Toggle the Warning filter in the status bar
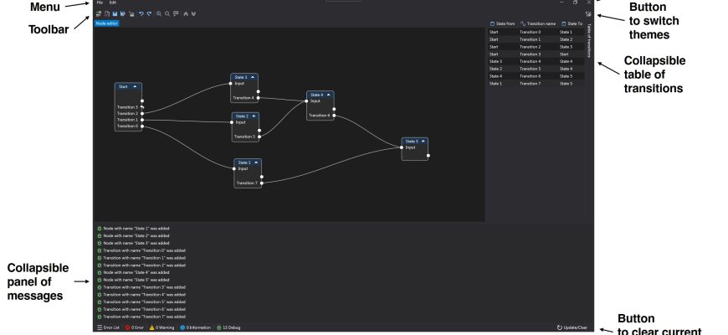Screen dimensions: 728x335 click(162, 327)
